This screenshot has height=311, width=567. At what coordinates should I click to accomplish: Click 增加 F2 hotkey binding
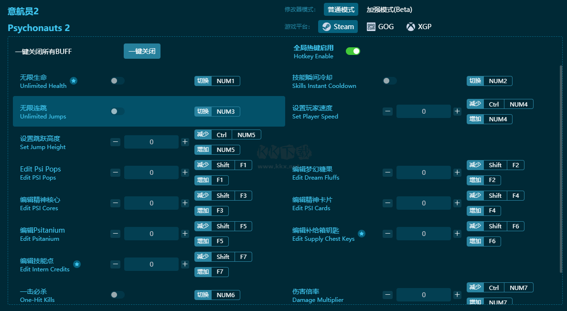[x=484, y=180]
